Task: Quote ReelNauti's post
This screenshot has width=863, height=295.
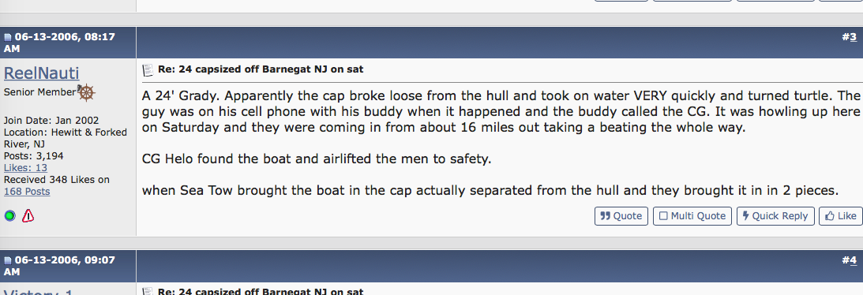Action: pos(621,216)
